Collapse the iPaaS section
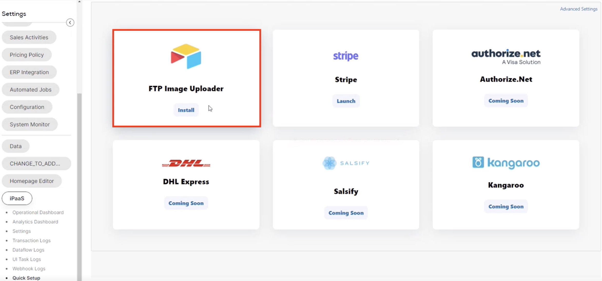Viewport: 602px width, 281px height. (17, 199)
